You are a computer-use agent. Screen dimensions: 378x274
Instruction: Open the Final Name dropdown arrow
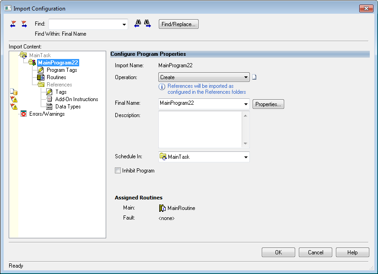[x=246, y=104]
